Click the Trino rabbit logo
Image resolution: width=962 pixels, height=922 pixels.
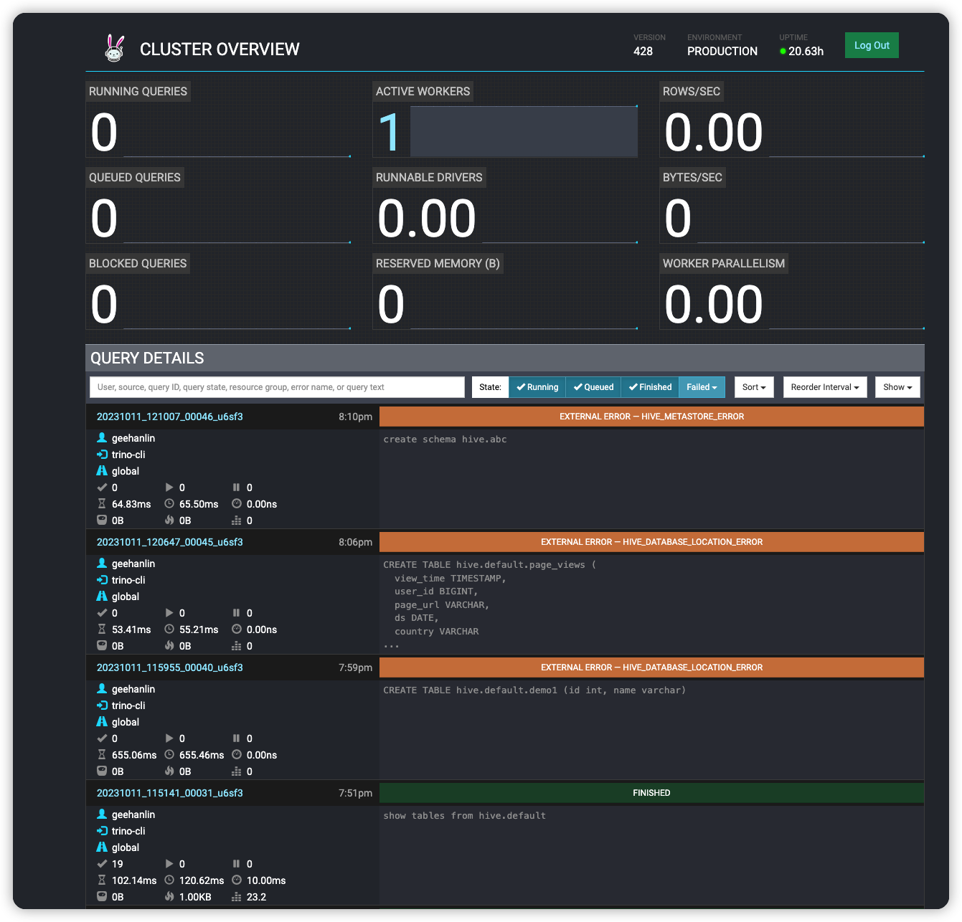point(114,48)
